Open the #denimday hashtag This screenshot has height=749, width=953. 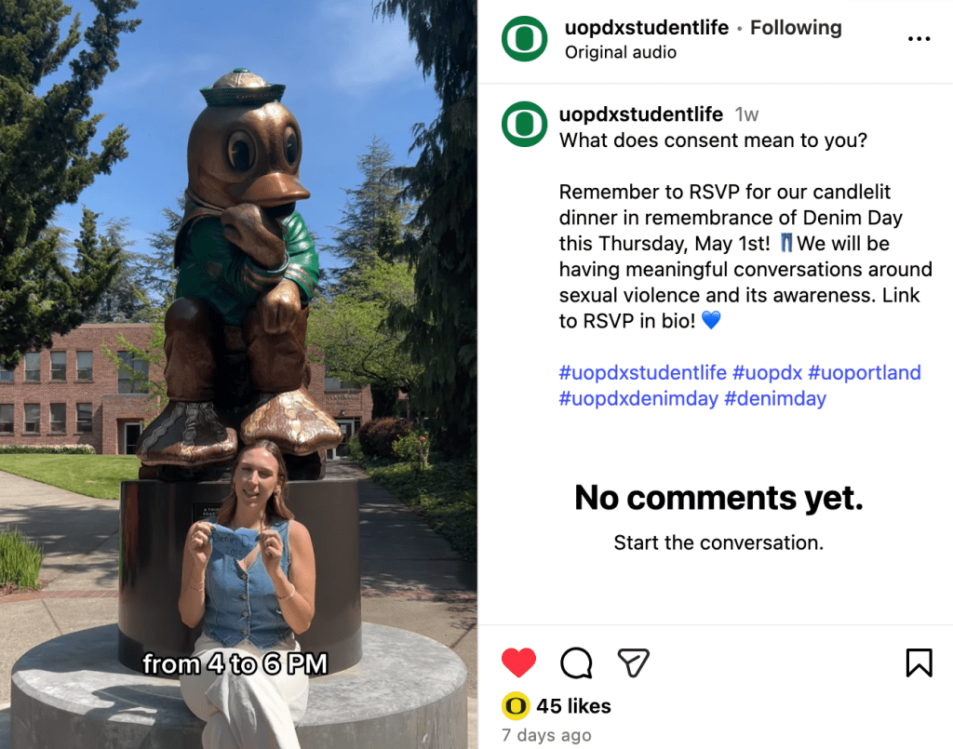775,398
